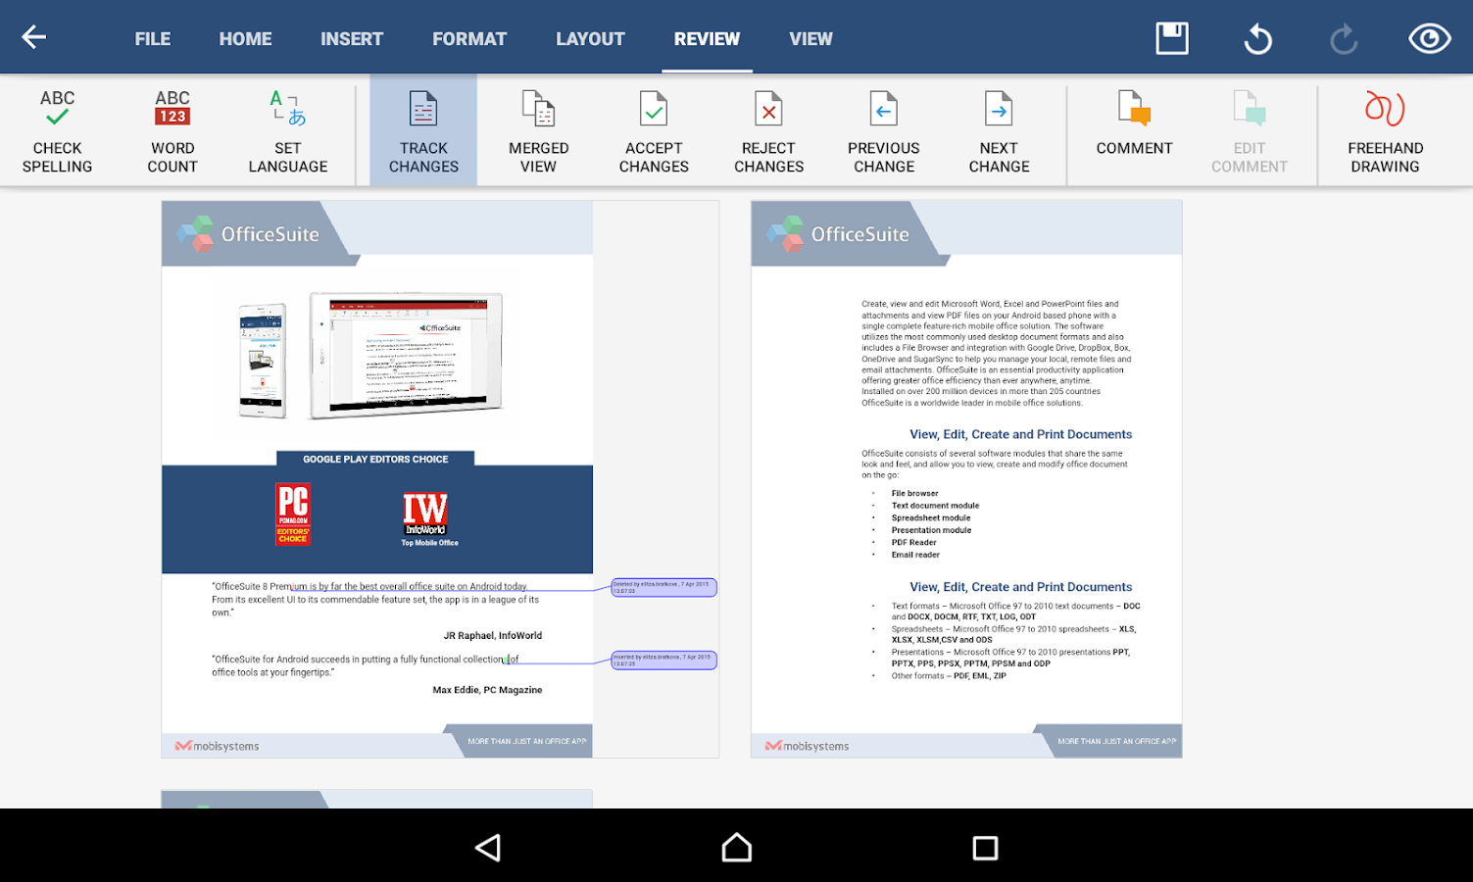The height and width of the screenshot is (882, 1473).
Task: Open Android recent apps button
Action: tap(985, 848)
